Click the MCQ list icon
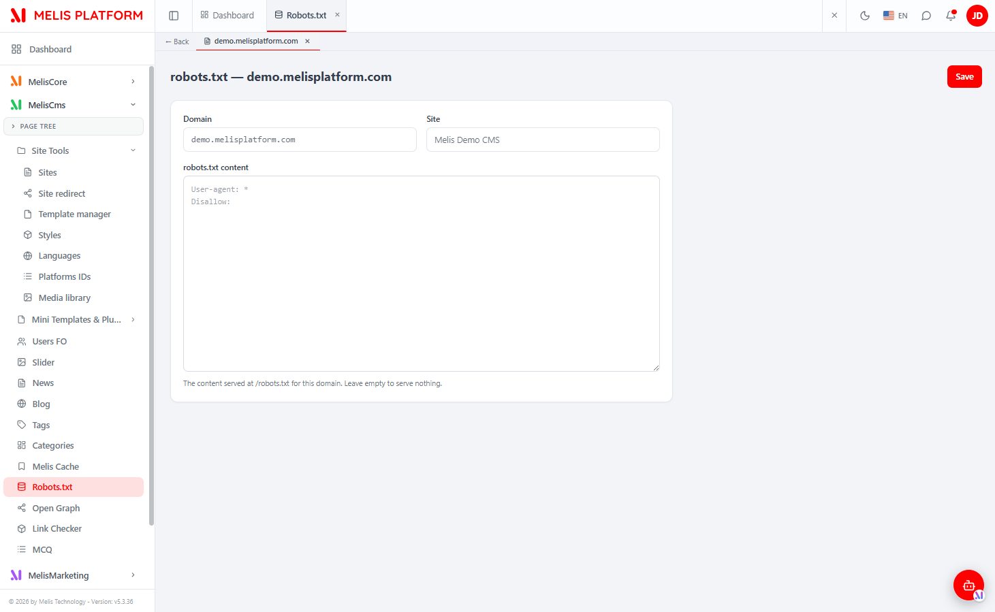Viewport: 995px width, 612px height. tap(22, 549)
